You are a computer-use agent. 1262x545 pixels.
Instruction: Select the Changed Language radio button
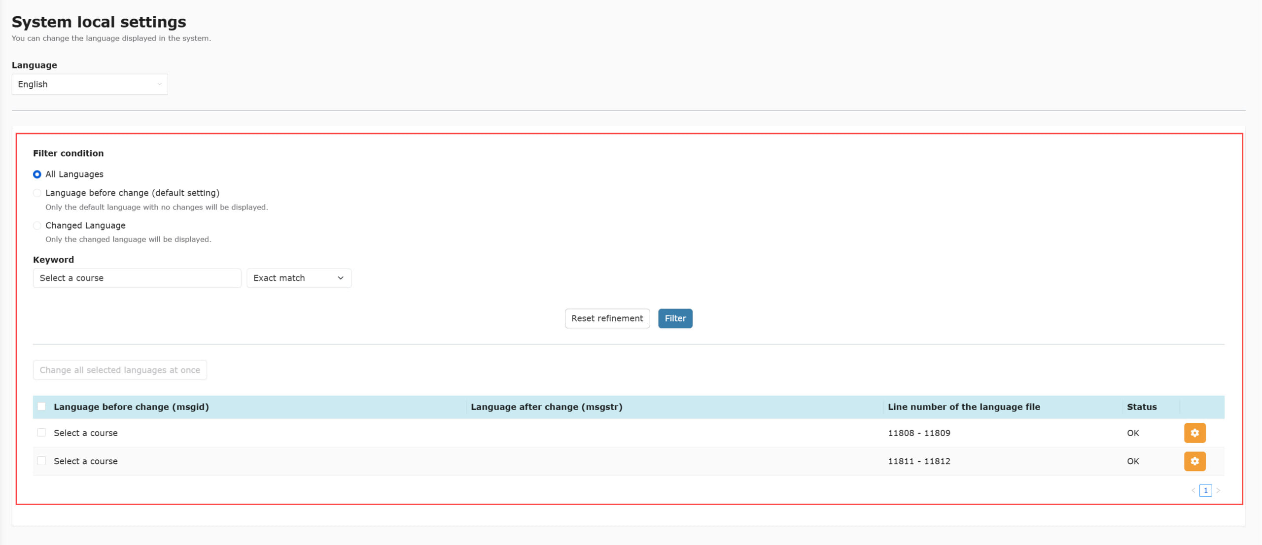(x=37, y=226)
